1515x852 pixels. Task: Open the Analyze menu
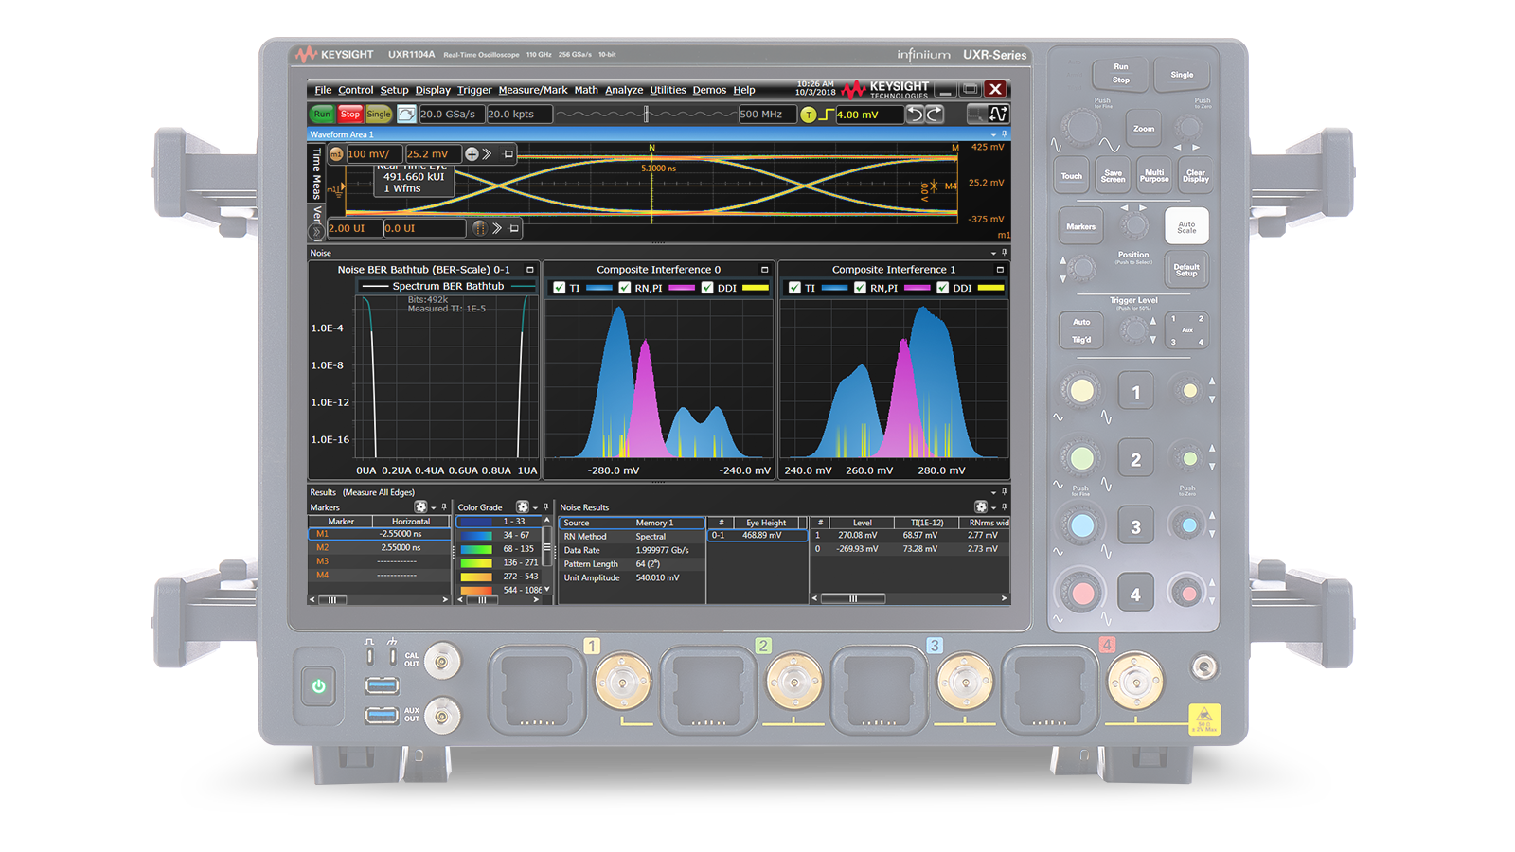click(624, 91)
